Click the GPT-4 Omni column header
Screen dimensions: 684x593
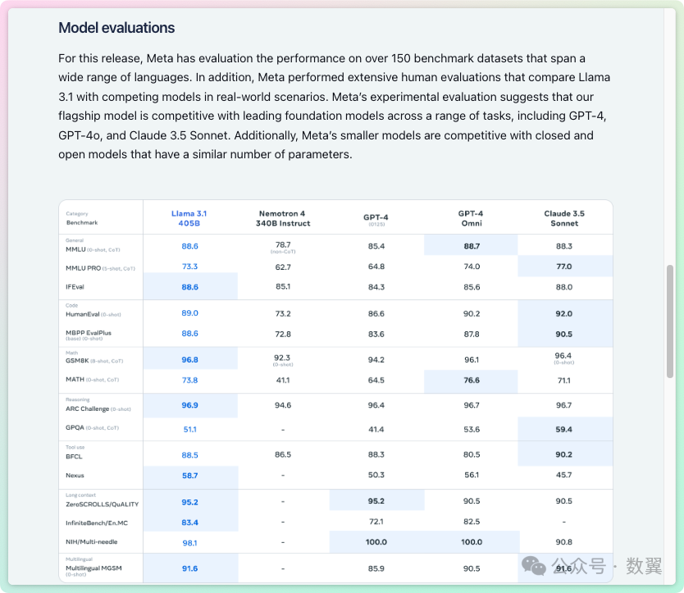(471, 218)
